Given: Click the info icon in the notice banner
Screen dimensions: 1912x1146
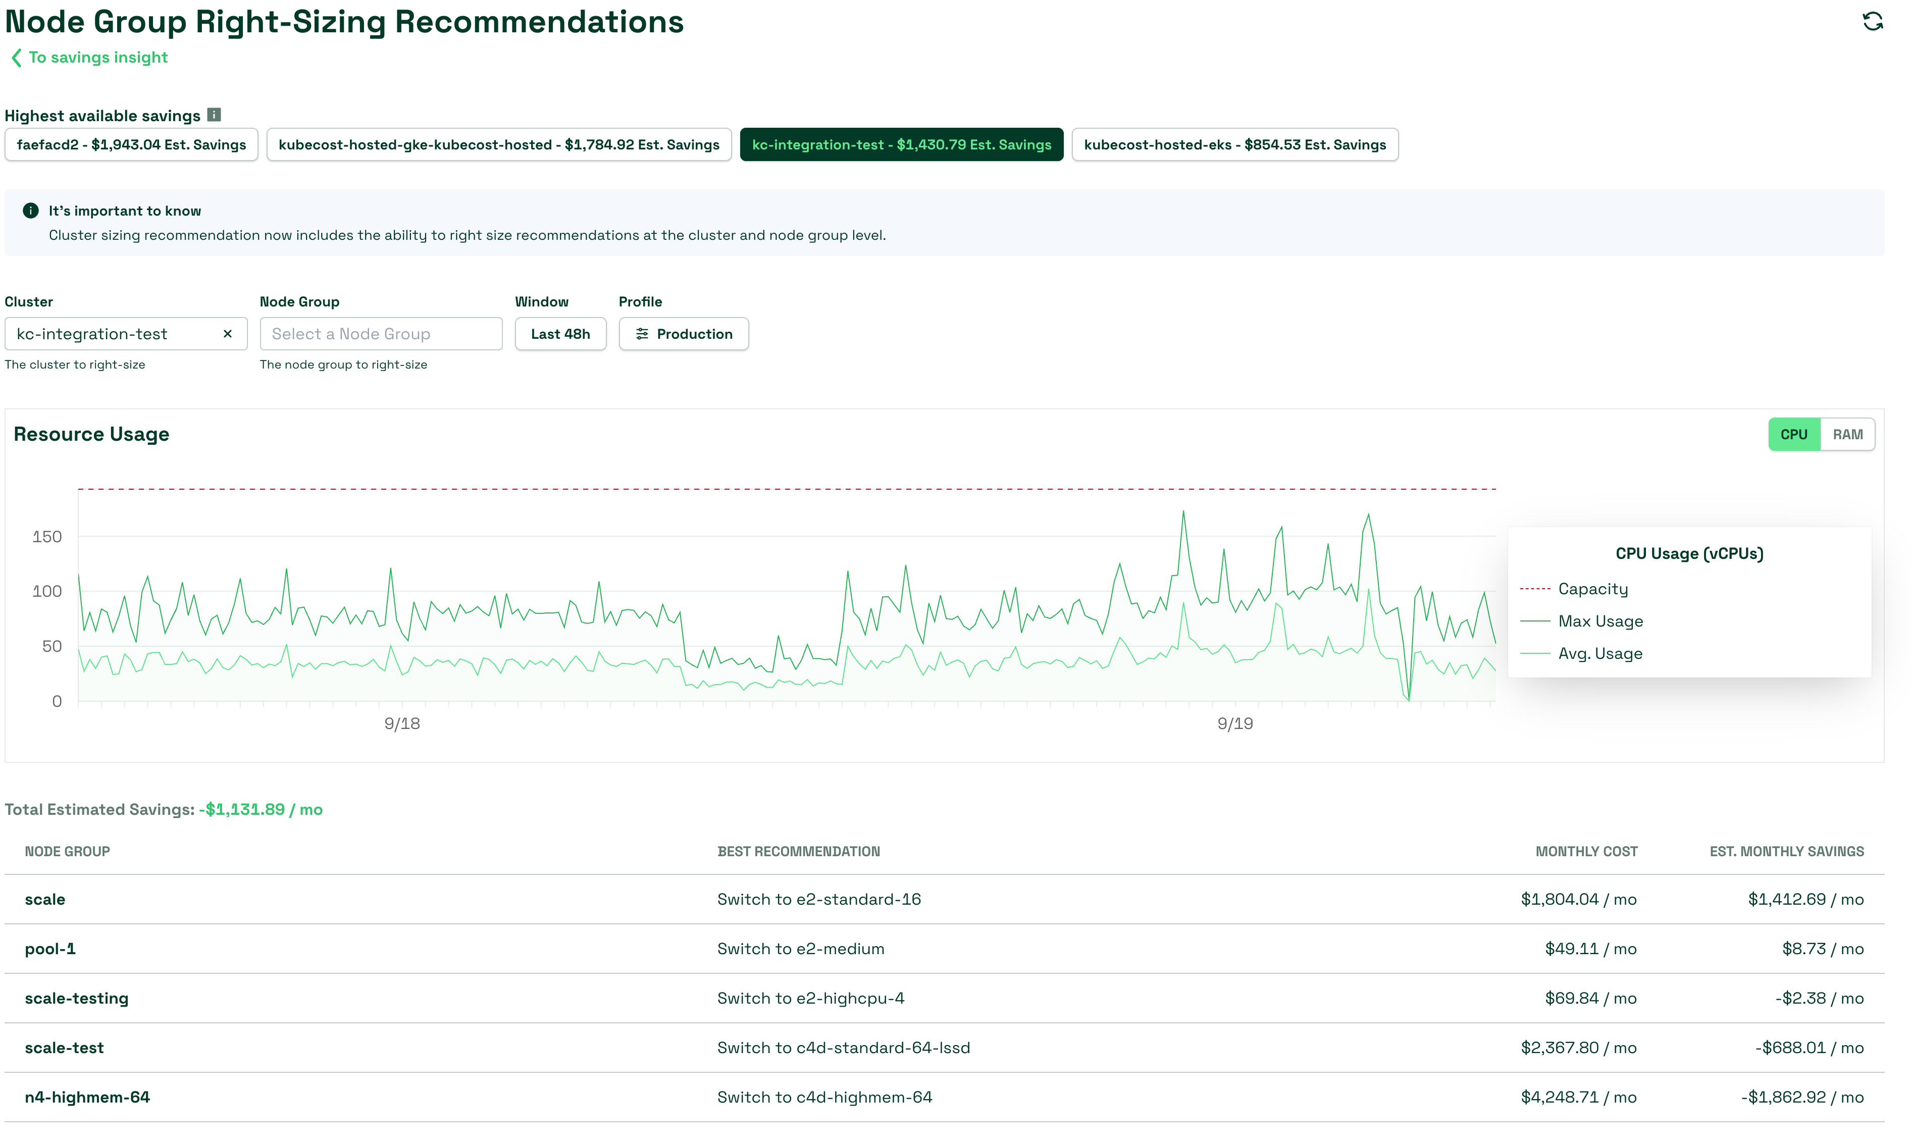Looking at the screenshot, I should (31, 211).
